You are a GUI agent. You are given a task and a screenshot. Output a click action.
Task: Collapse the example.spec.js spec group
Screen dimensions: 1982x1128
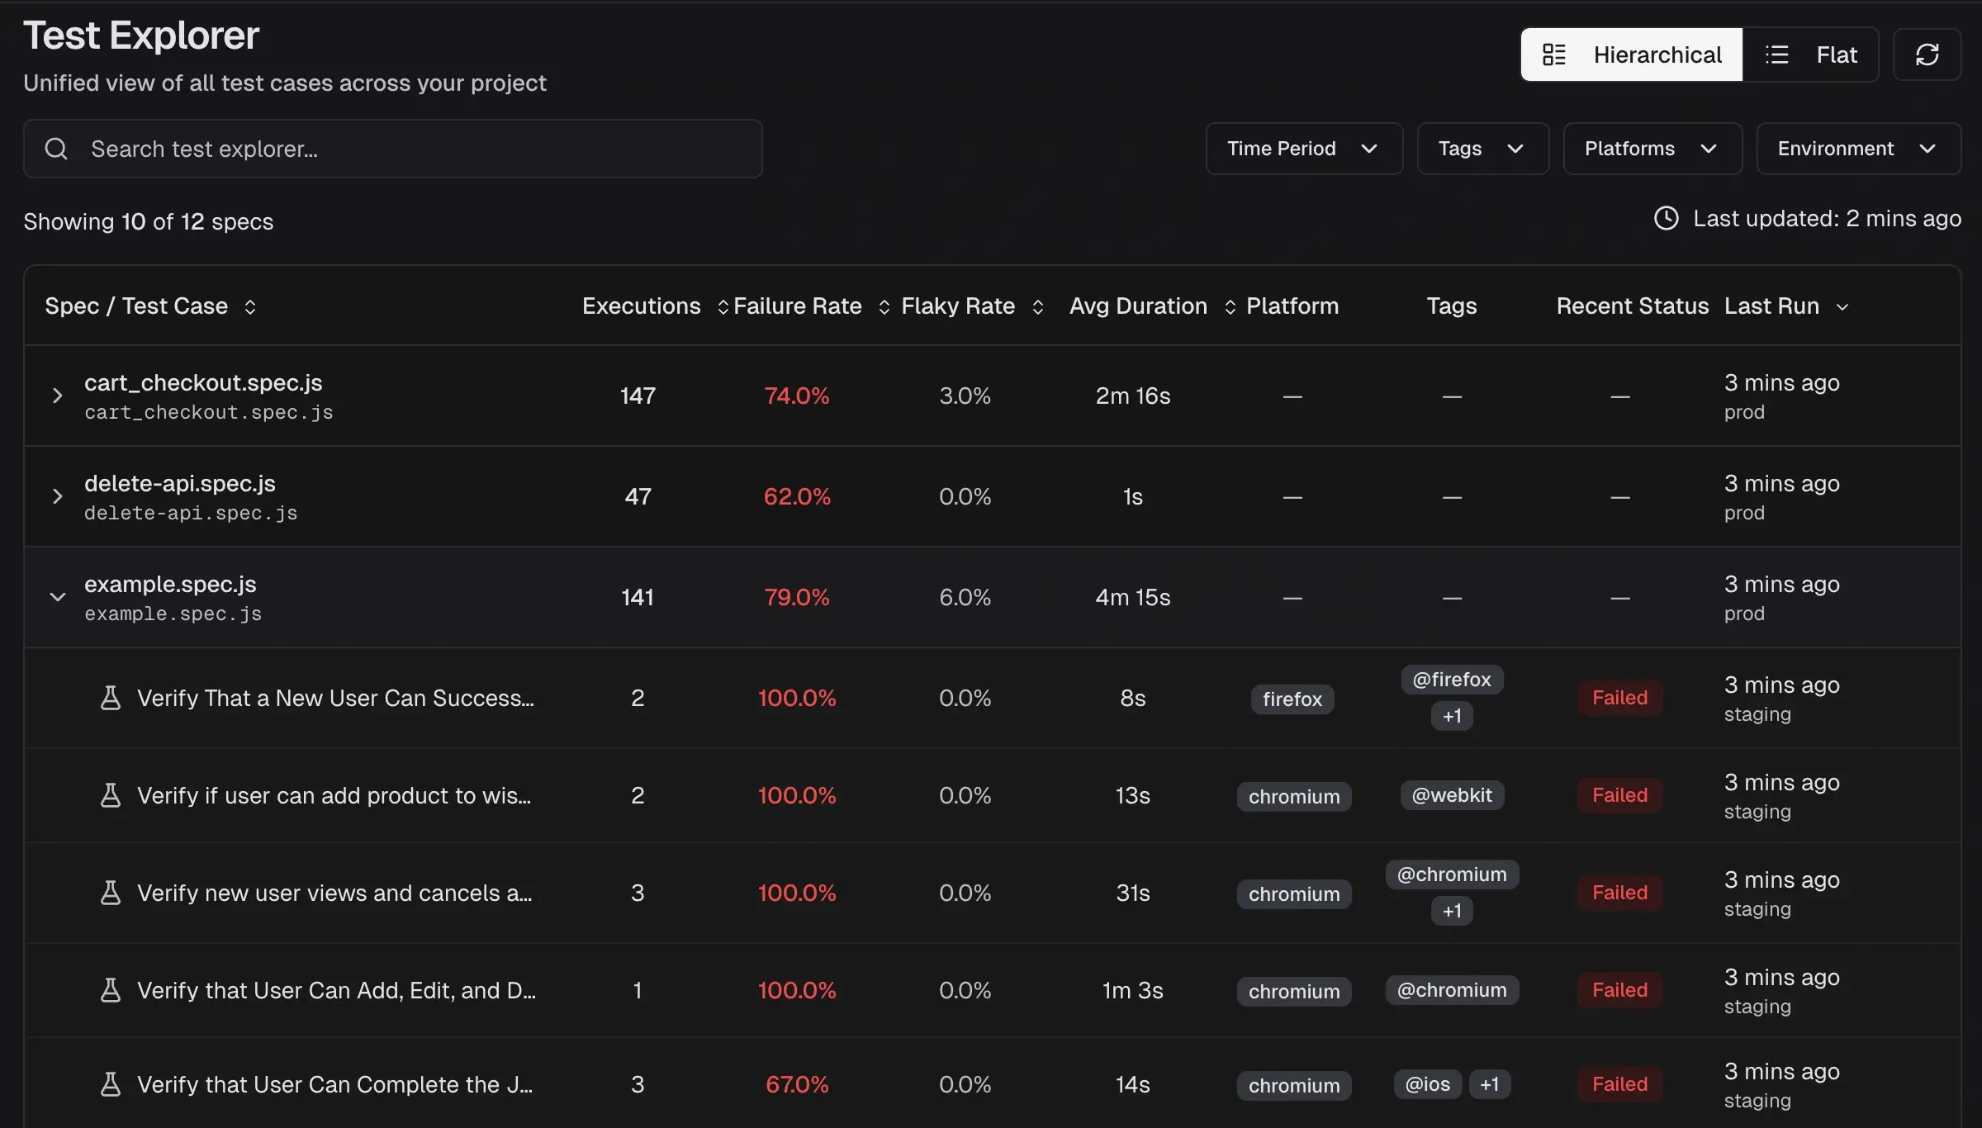pyautogui.click(x=56, y=597)
